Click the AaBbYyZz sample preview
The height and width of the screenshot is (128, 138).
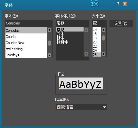pyautogui.click(x=81, y=84)
